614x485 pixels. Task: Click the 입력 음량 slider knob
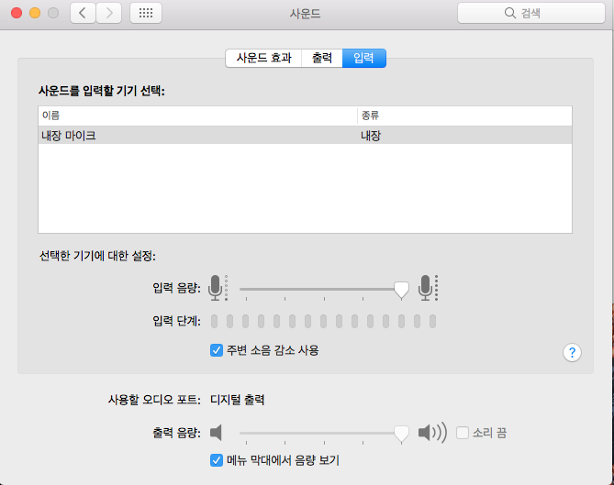tap(401, 290)
